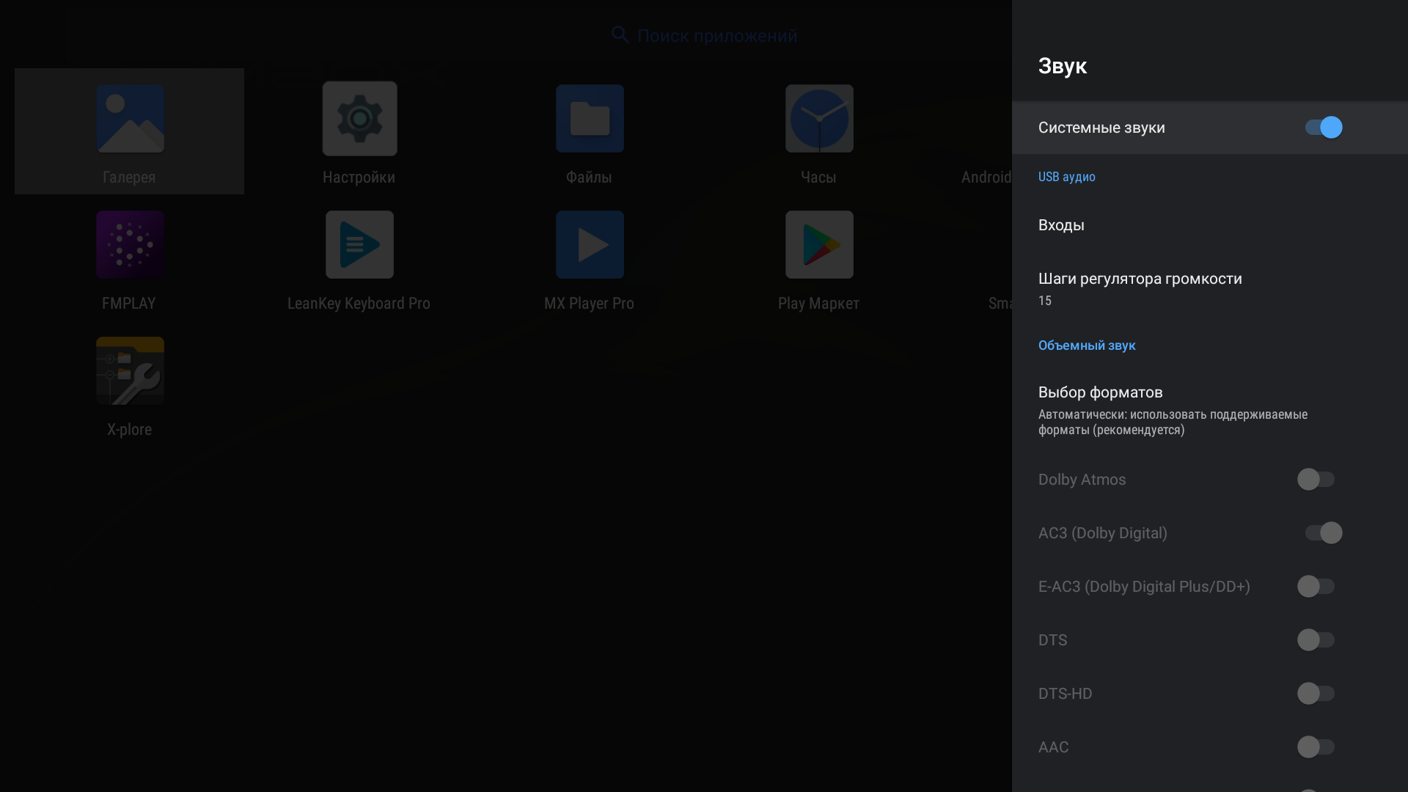The height and width of the screenshot is (792, 1408).
Task: Open LeanKey Keyboard Pro app
Action: [359, 245]
